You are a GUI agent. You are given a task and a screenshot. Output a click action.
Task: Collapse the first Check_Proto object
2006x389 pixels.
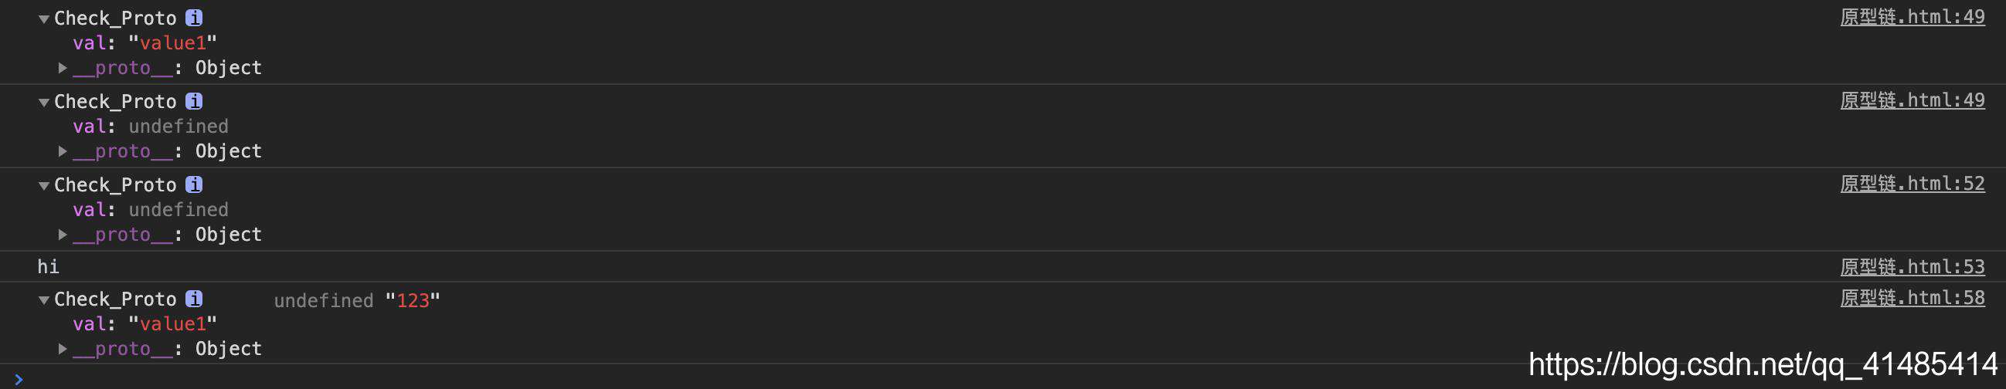pos(44,19)
